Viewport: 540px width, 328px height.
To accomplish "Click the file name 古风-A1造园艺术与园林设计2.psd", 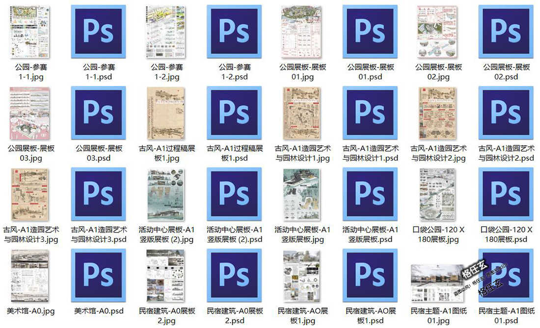I will pyautogui.click(x=506, y=153).
